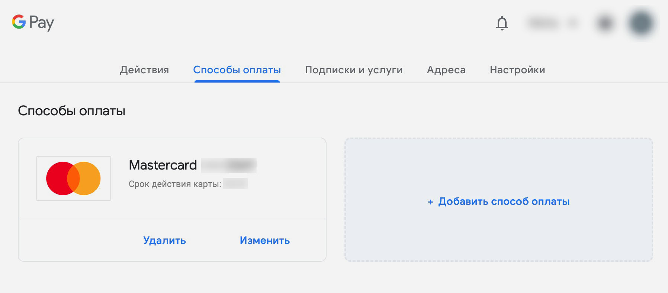Click the Mastercard card name text
The width and height of the screenshot is (668, 293).
163,165
